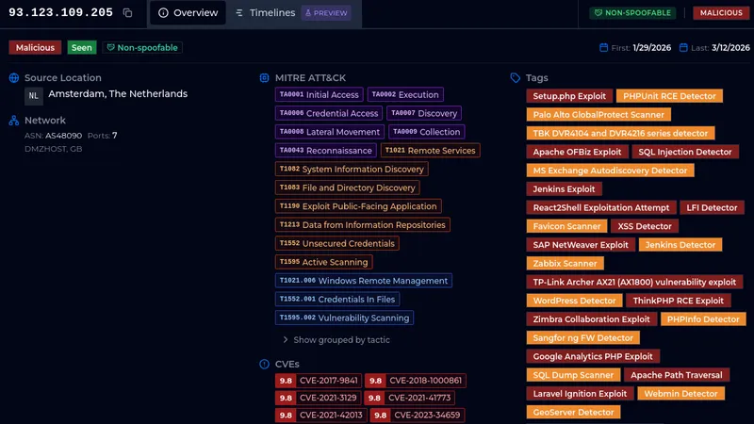Click the Network section icon
This screenshot has height=424, width=754.
tap(14, 121)
